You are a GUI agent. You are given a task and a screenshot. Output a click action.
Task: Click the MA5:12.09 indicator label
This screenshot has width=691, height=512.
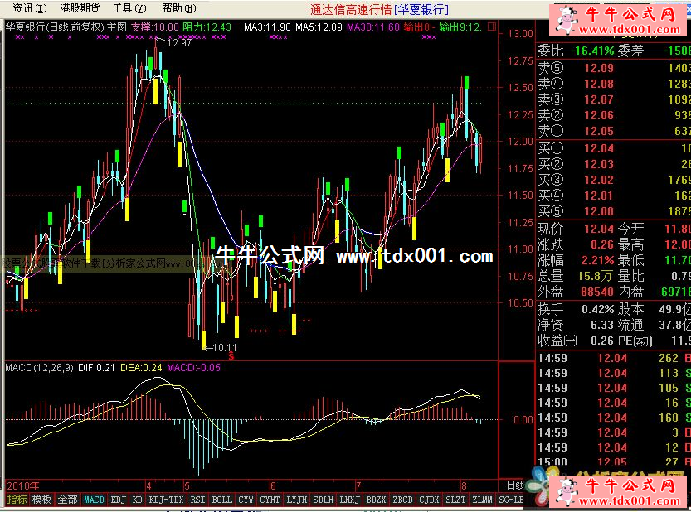(319, 27)
